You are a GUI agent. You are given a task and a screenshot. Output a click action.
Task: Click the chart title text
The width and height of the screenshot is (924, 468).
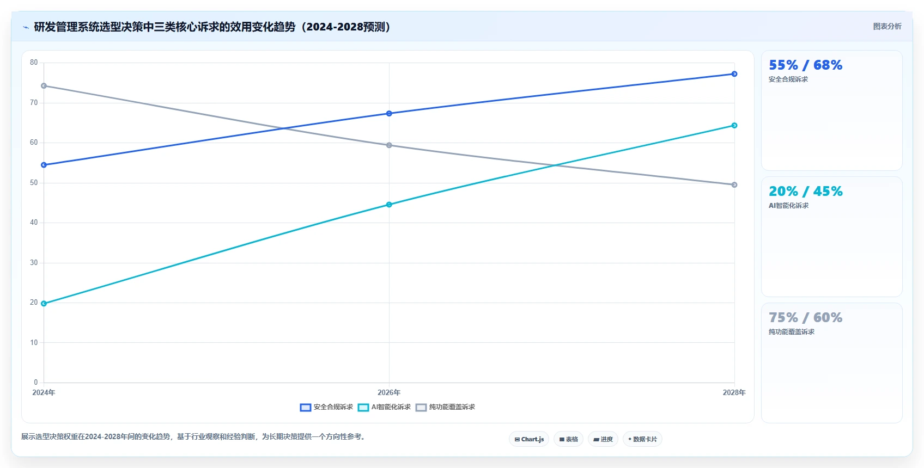(x=212, y=27)
